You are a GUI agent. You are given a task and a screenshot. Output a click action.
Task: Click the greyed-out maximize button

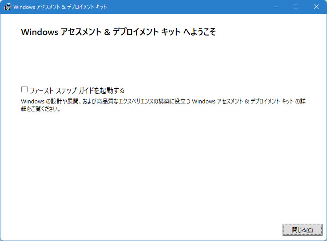tap(296, 7)
